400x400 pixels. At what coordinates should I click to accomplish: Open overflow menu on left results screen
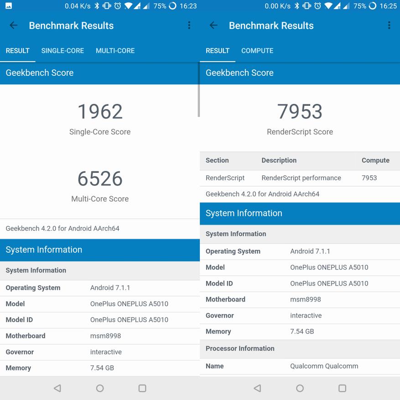point(189,26)
